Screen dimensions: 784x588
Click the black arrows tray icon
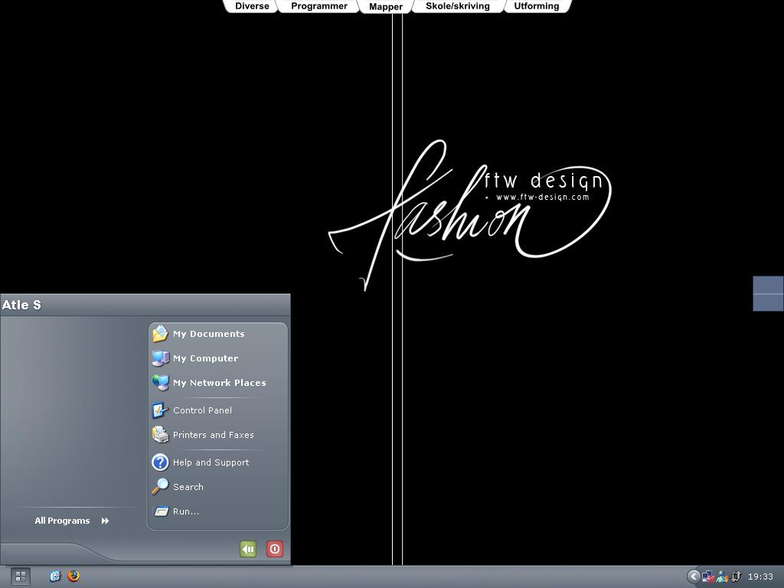[x=736, y=577]
